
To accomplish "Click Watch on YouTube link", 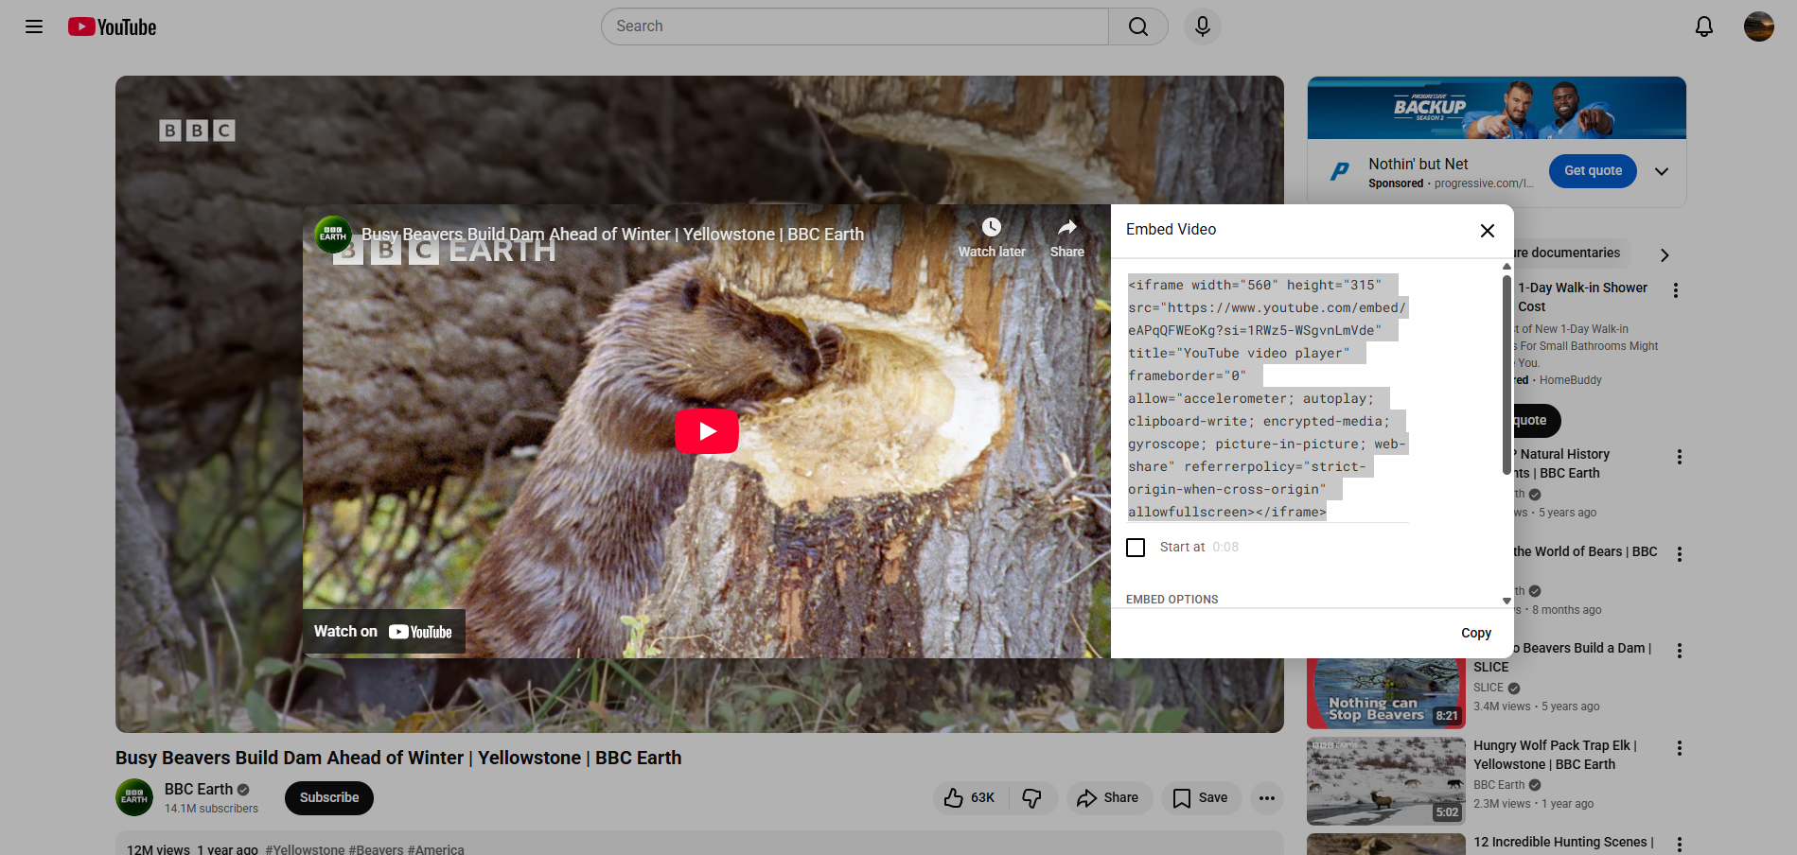I will 383,632.
